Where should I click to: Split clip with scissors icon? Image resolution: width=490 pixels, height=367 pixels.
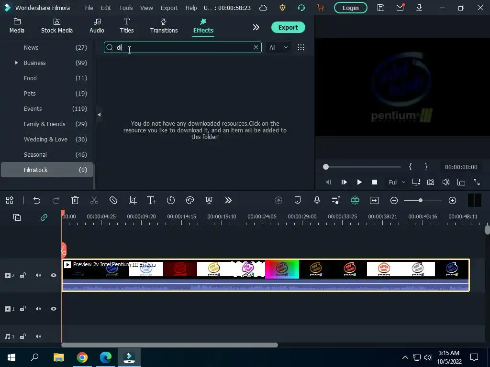point(94,200)
